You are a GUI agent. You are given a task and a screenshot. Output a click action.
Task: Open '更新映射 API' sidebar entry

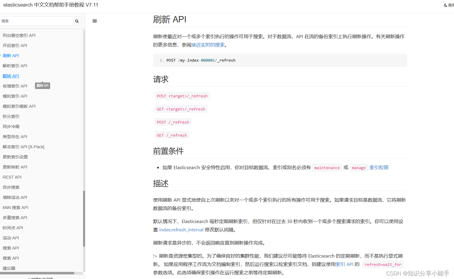(15, 167)
